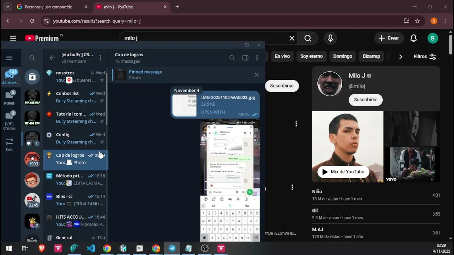Image resolution: width=454 pixels, height=255 pixels.
Task: Open vip bully group three-dot menu
Action: (x=100, y=58)
